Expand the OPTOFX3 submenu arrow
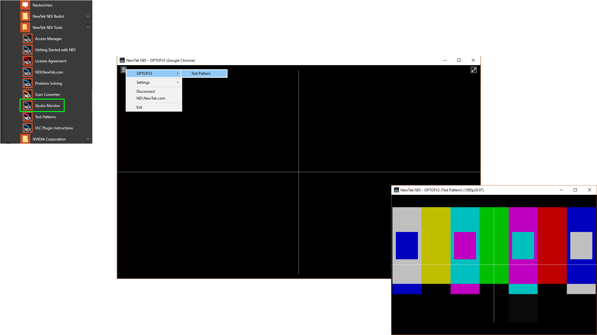The image size is (597, 335). coord(178,74)
